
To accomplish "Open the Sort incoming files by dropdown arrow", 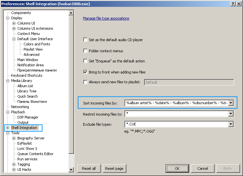I will pos(231,103).
